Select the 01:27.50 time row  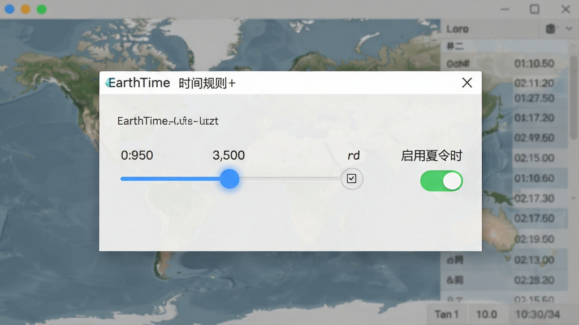click(x=534, y=98)
